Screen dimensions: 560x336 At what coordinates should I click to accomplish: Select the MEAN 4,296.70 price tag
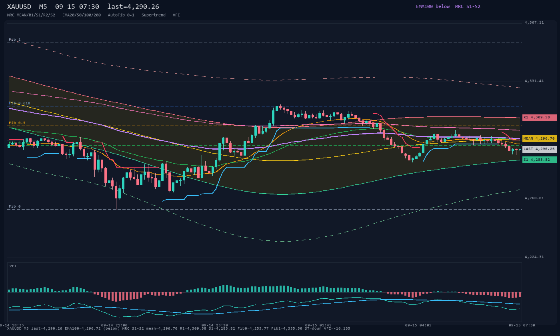pyautogui.click(x=540, y=138)
